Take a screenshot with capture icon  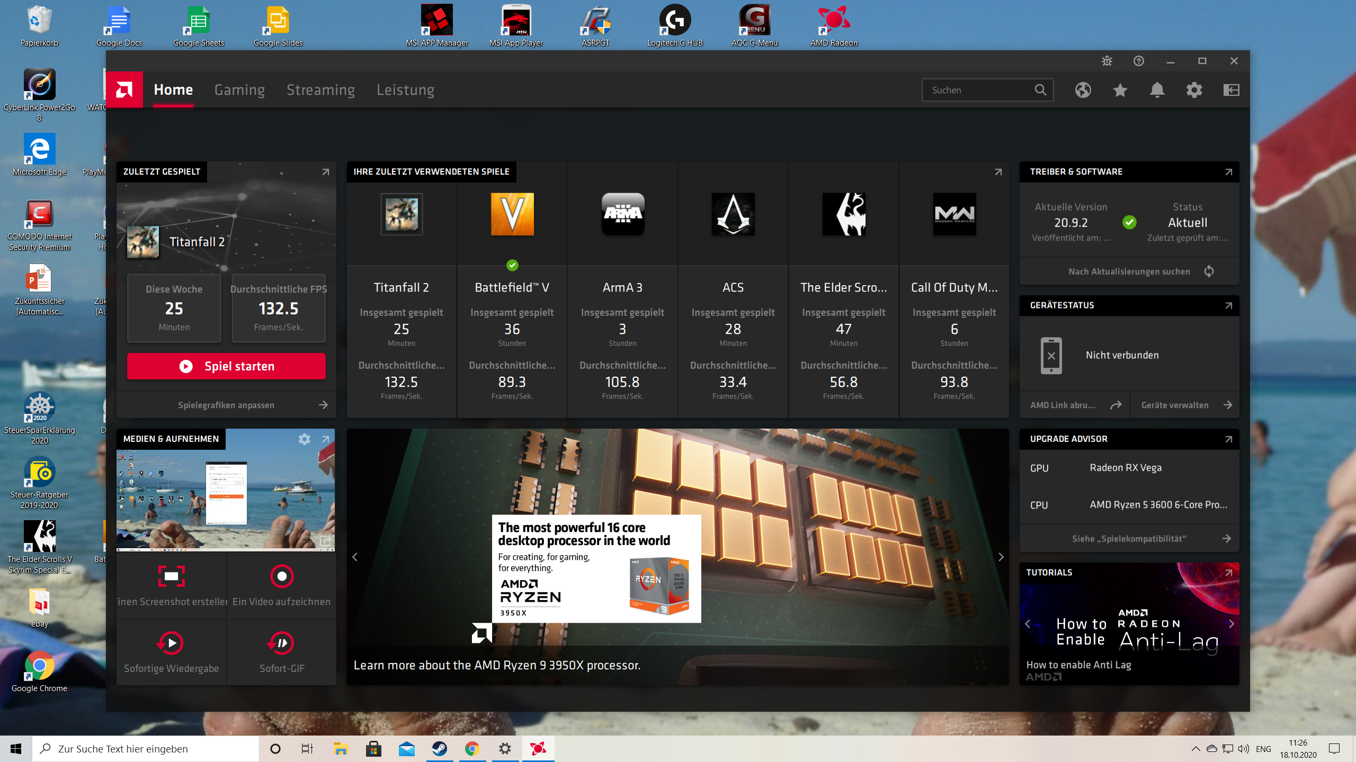[x=171, y=576]
